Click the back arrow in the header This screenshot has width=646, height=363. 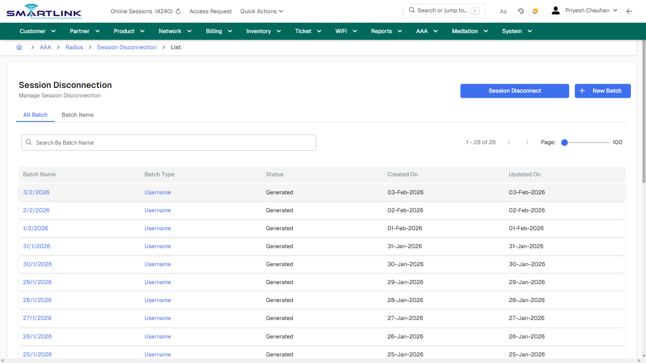[629, 10]
